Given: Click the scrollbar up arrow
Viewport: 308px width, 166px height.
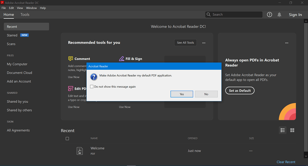Looking at the screenshot, I should point(306,21).
